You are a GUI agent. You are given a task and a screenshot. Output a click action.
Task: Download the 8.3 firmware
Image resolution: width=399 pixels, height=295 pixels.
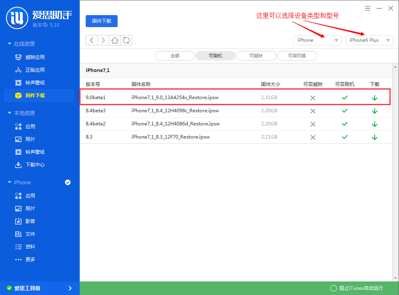tap(374, 137)
